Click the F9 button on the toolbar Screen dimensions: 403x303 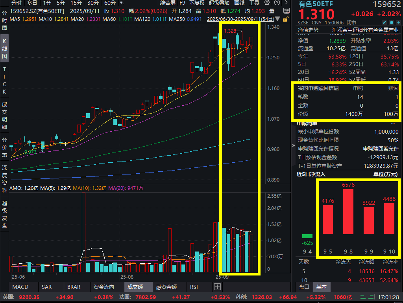183,3
